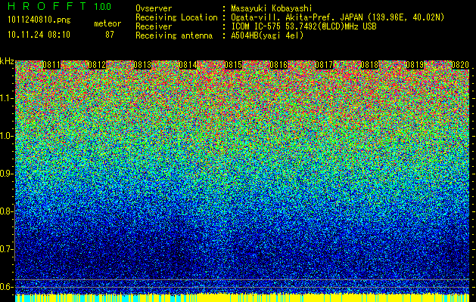Viewport: 476px width, 302px height.
Task: Select ICOM IC-575 53.7492 MHz USB text
Action: click(x=303, y=26)
